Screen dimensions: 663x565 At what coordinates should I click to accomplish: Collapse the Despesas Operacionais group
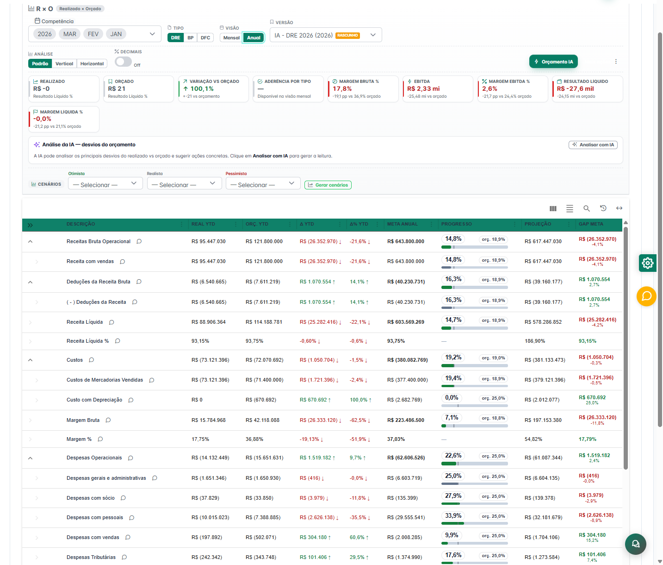(30, 458)
